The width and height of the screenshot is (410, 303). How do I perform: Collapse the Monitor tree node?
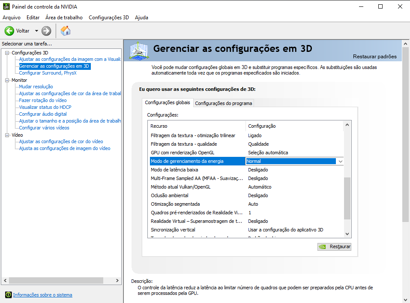click(7, 80)
